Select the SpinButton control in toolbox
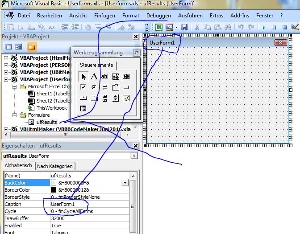Image resolution: width=300 pixels, height=234 pixels. (x=115, y=98)
